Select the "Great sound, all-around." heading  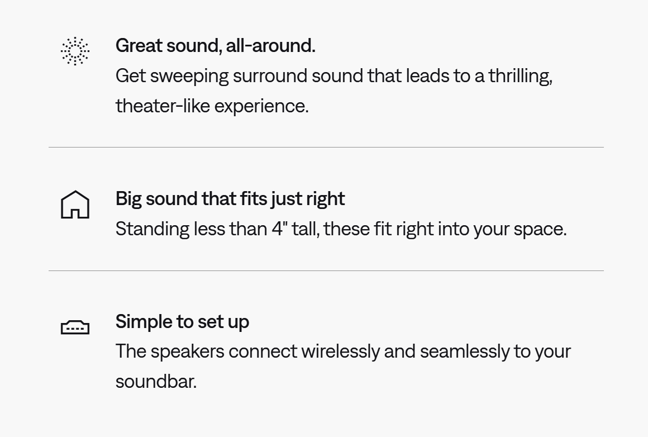click(x=215, y=46)
